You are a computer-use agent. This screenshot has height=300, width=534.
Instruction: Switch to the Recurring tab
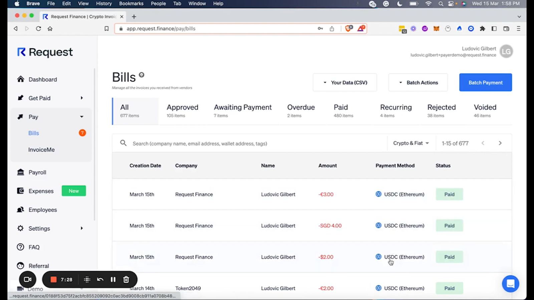[396, 111]
